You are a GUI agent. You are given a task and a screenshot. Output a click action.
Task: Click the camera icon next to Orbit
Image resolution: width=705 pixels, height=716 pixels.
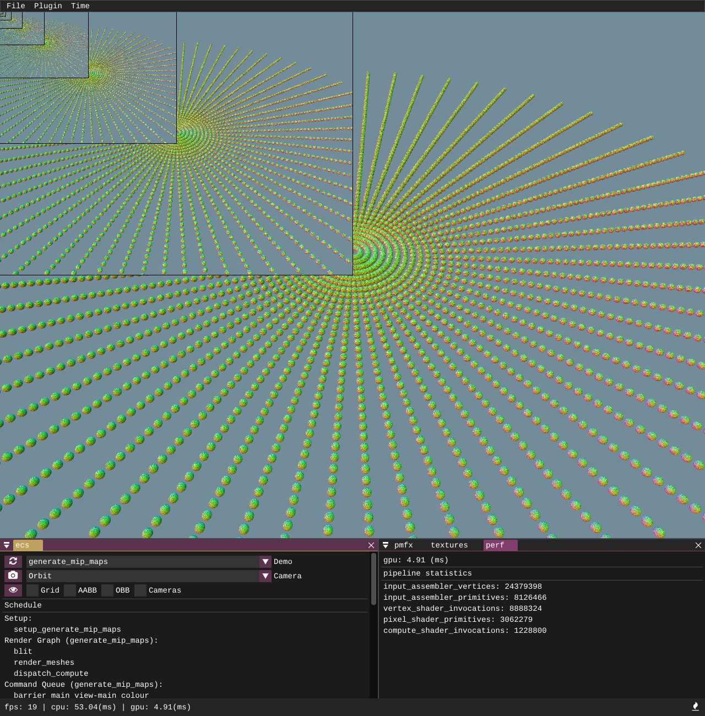(x=13, y=576)
